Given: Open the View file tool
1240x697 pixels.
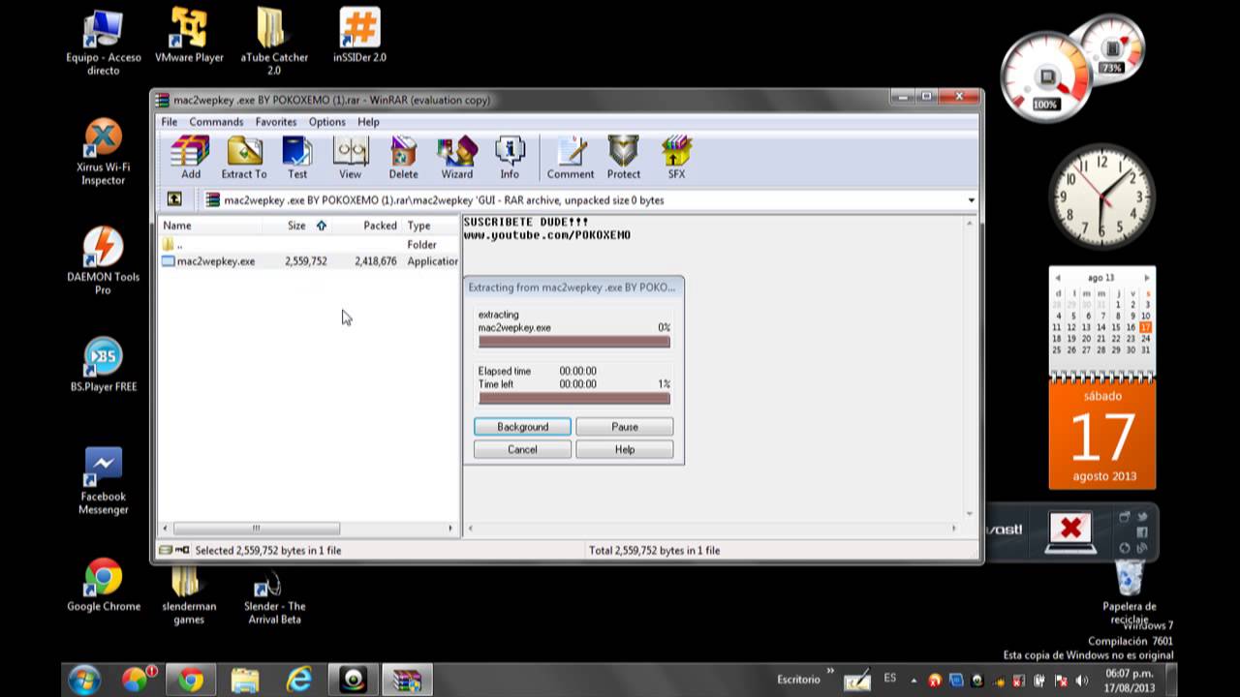Looking at the screenshot, I should tap(350, 157).
